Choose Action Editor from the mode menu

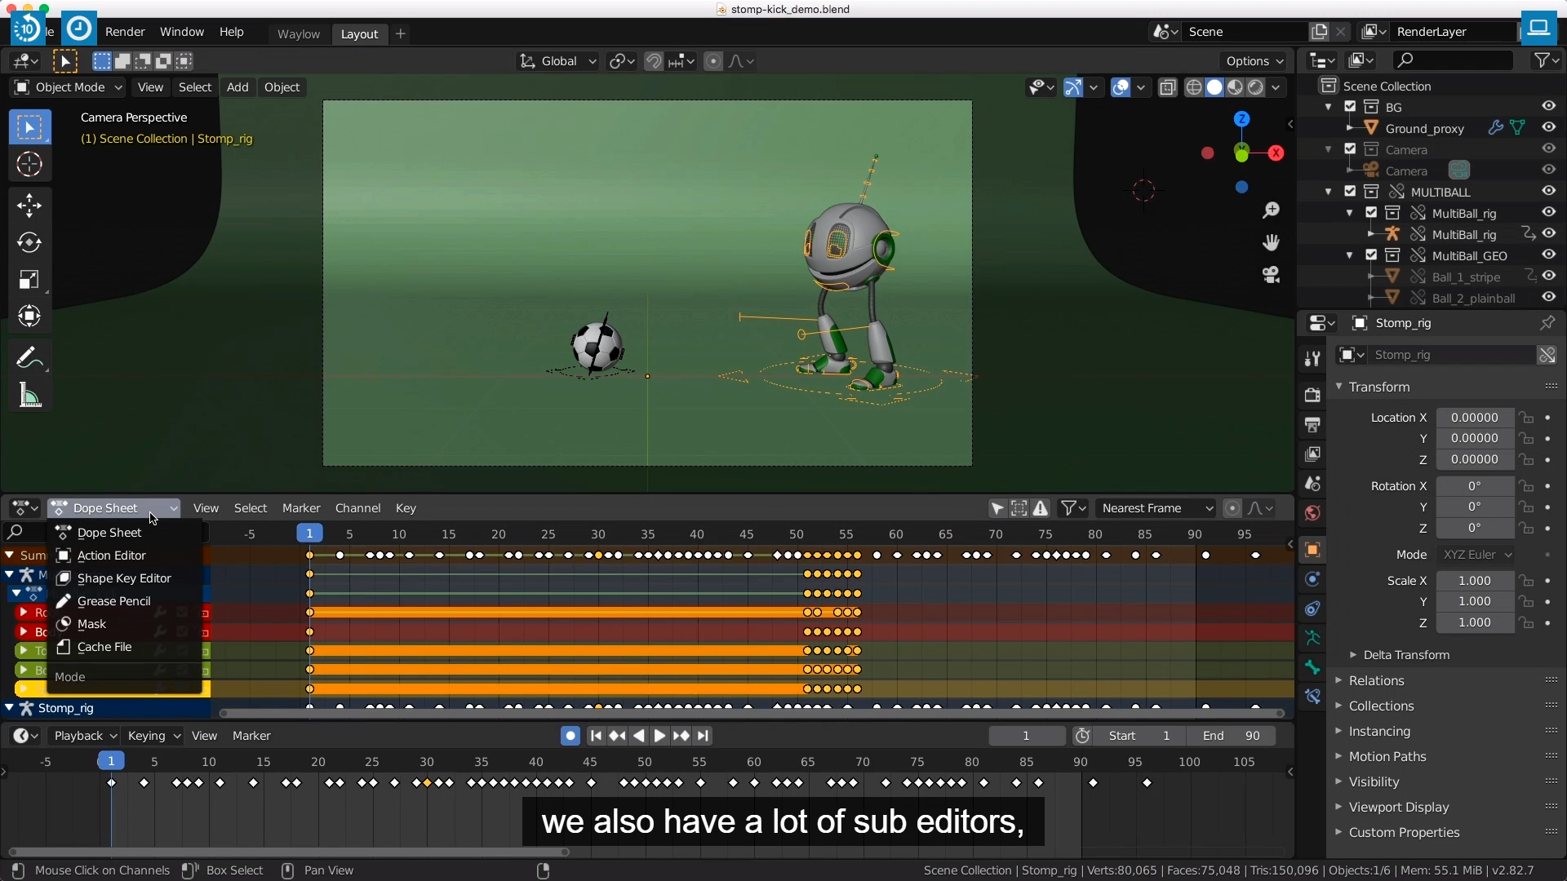pyautogui.click(x=112, y=556)
